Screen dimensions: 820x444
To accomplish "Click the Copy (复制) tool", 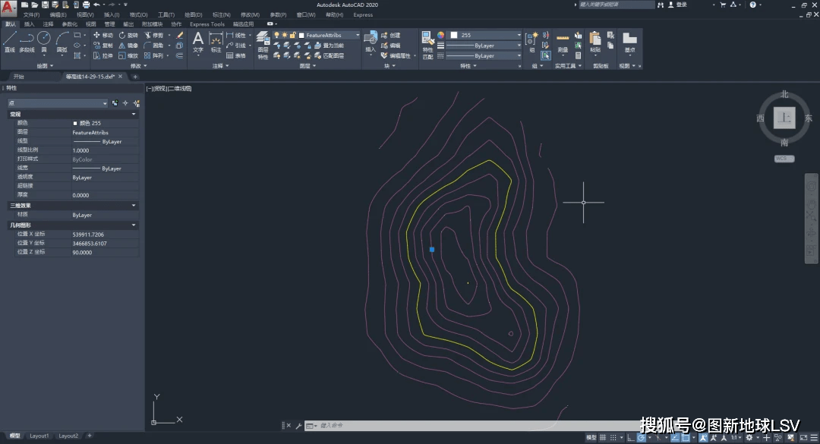I will pos(103,46).
